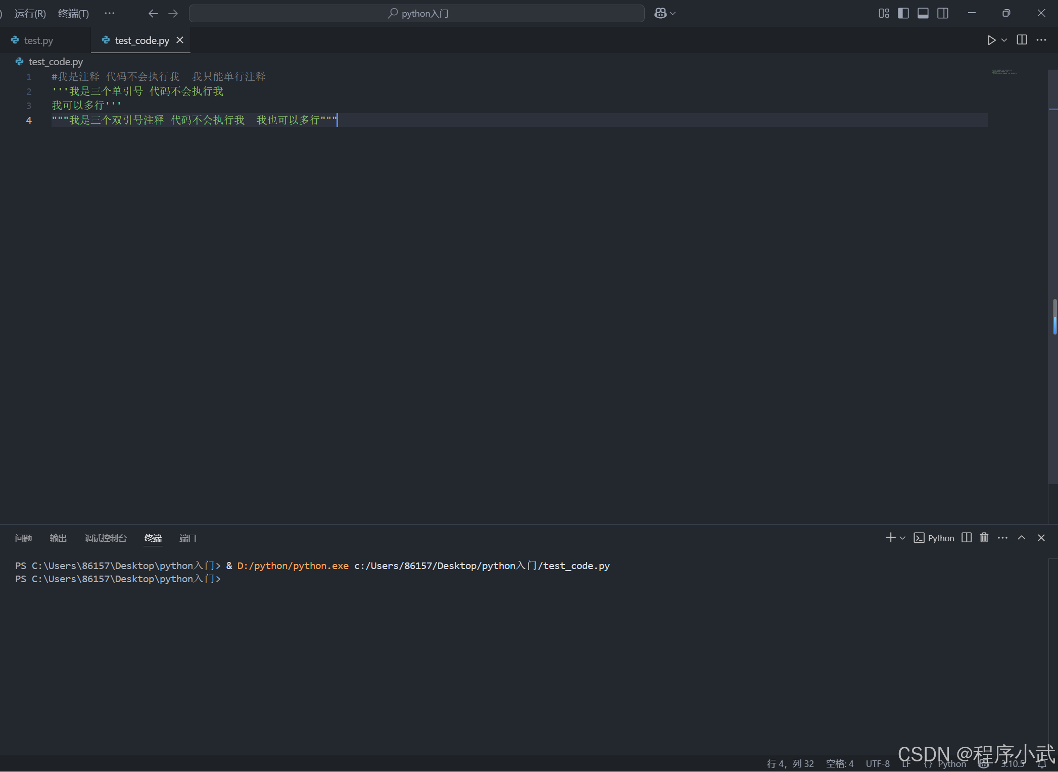Image resolution: width=1058 pixels, height=772 pixels.
Task: Maximize panel with the up chevron
Action: click(x=1021, y=538)
